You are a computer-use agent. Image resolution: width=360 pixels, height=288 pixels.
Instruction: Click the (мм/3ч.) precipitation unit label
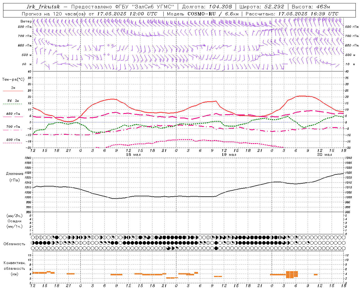coord(15,216)
